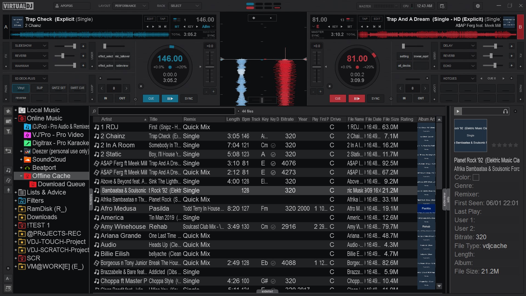Screen dimensions: 526x296
Task: Toggle QNTZ SET pad
Action: [59, 88]
